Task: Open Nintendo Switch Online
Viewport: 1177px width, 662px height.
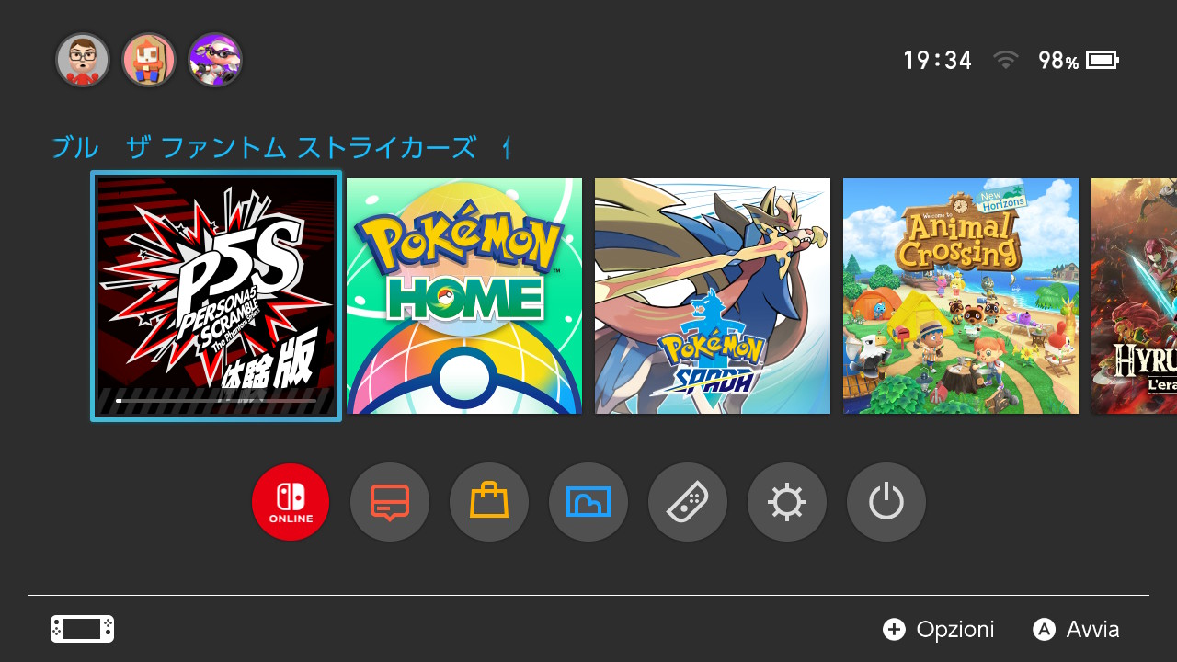Action: click(x=291, y=502)
